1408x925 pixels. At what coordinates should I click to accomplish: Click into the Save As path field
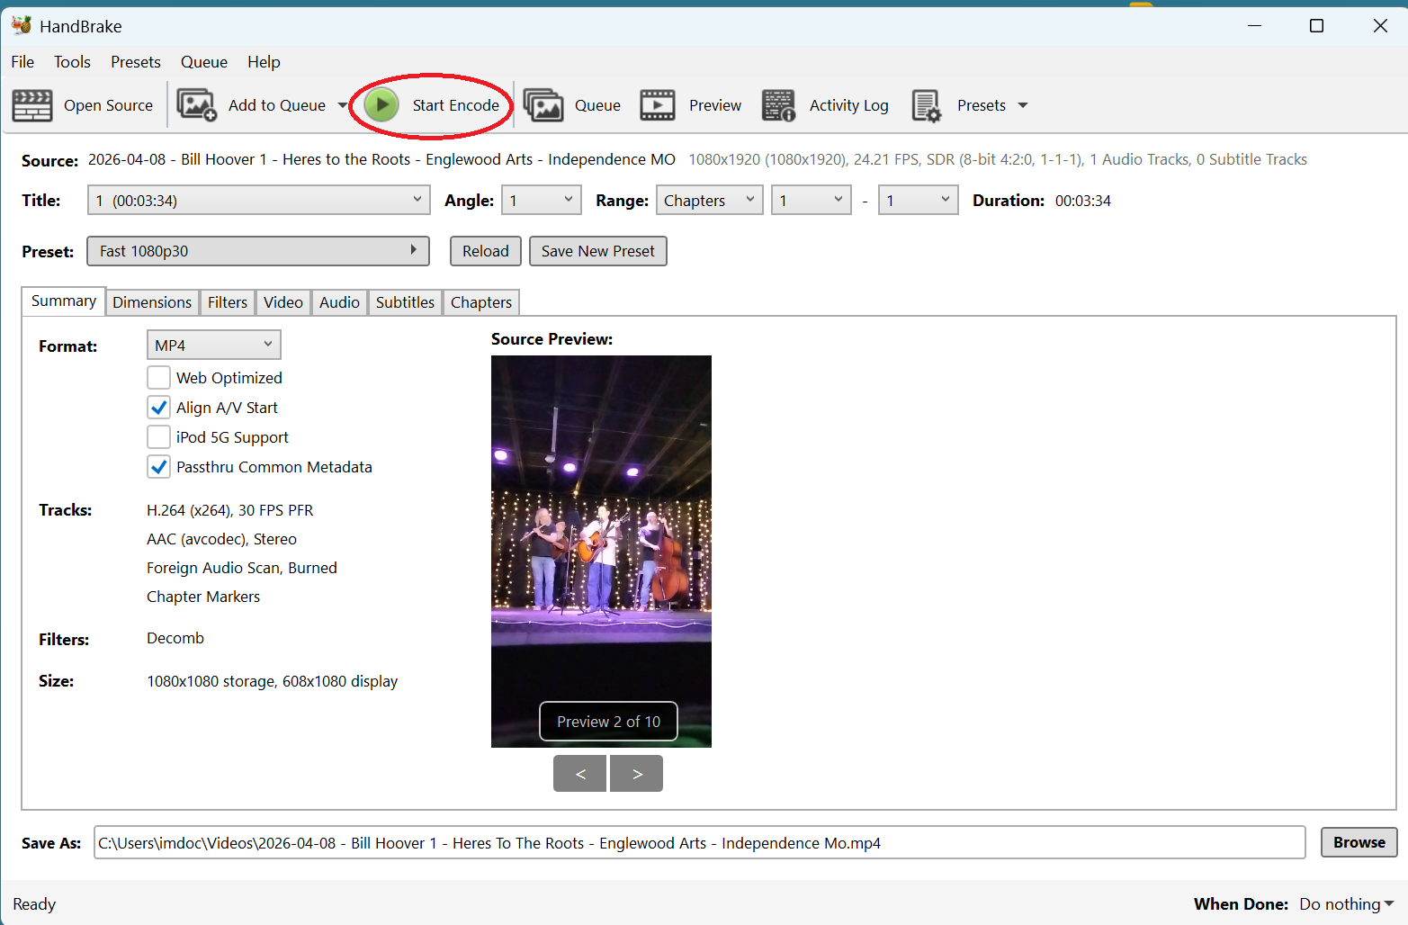point(698,843)
